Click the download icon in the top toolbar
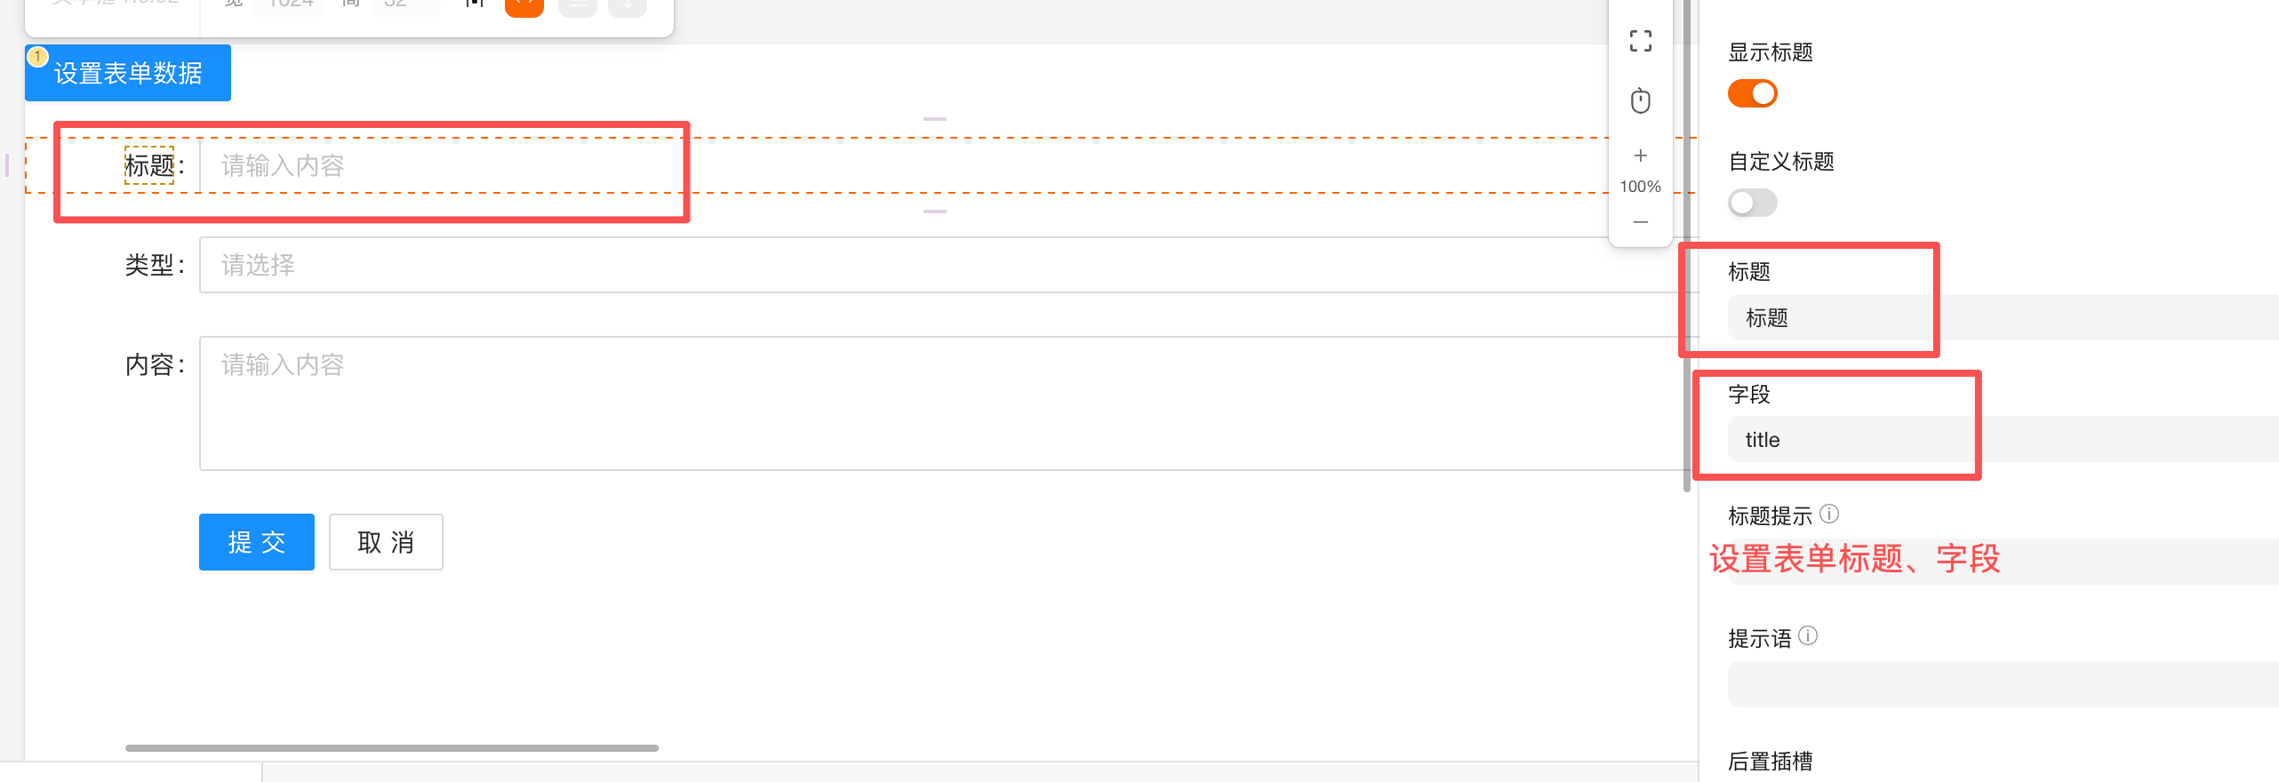This screenshot has width=2279, height=782. (627, 4)
